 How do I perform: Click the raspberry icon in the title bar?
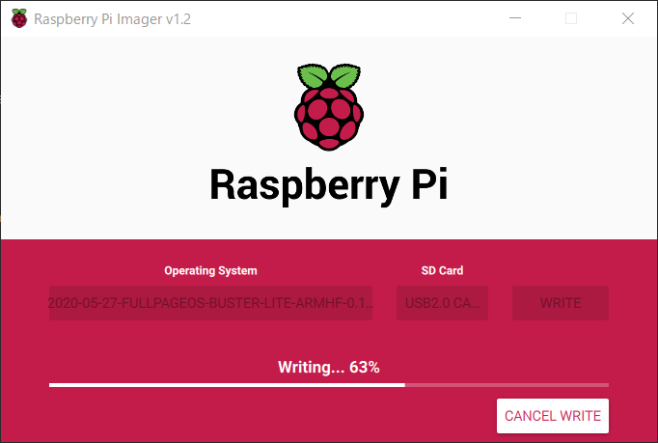(x=19, y=18)
